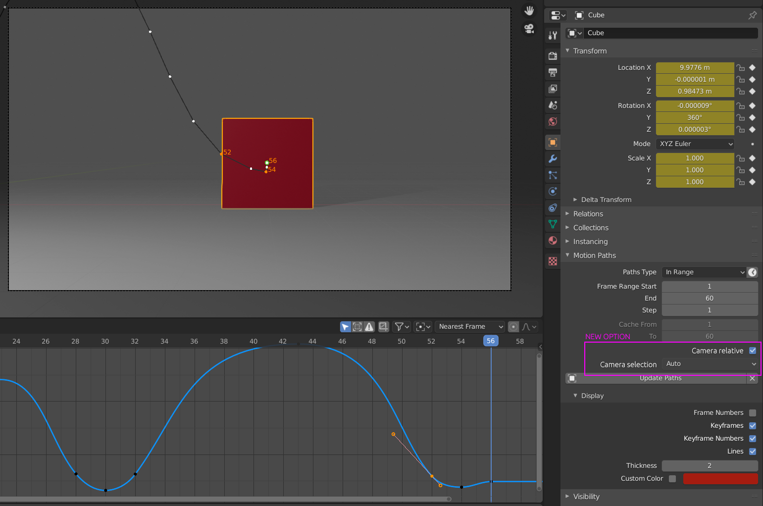Image resolution: width=763 pixels, height=506 pixels.
Task: Open the Modifiers wrench tab
Action: (x=553, y=158)
